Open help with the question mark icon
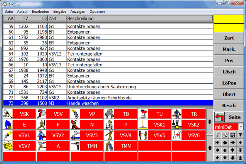The width and height of the screenshot is (246, 164). coord(240,134)
